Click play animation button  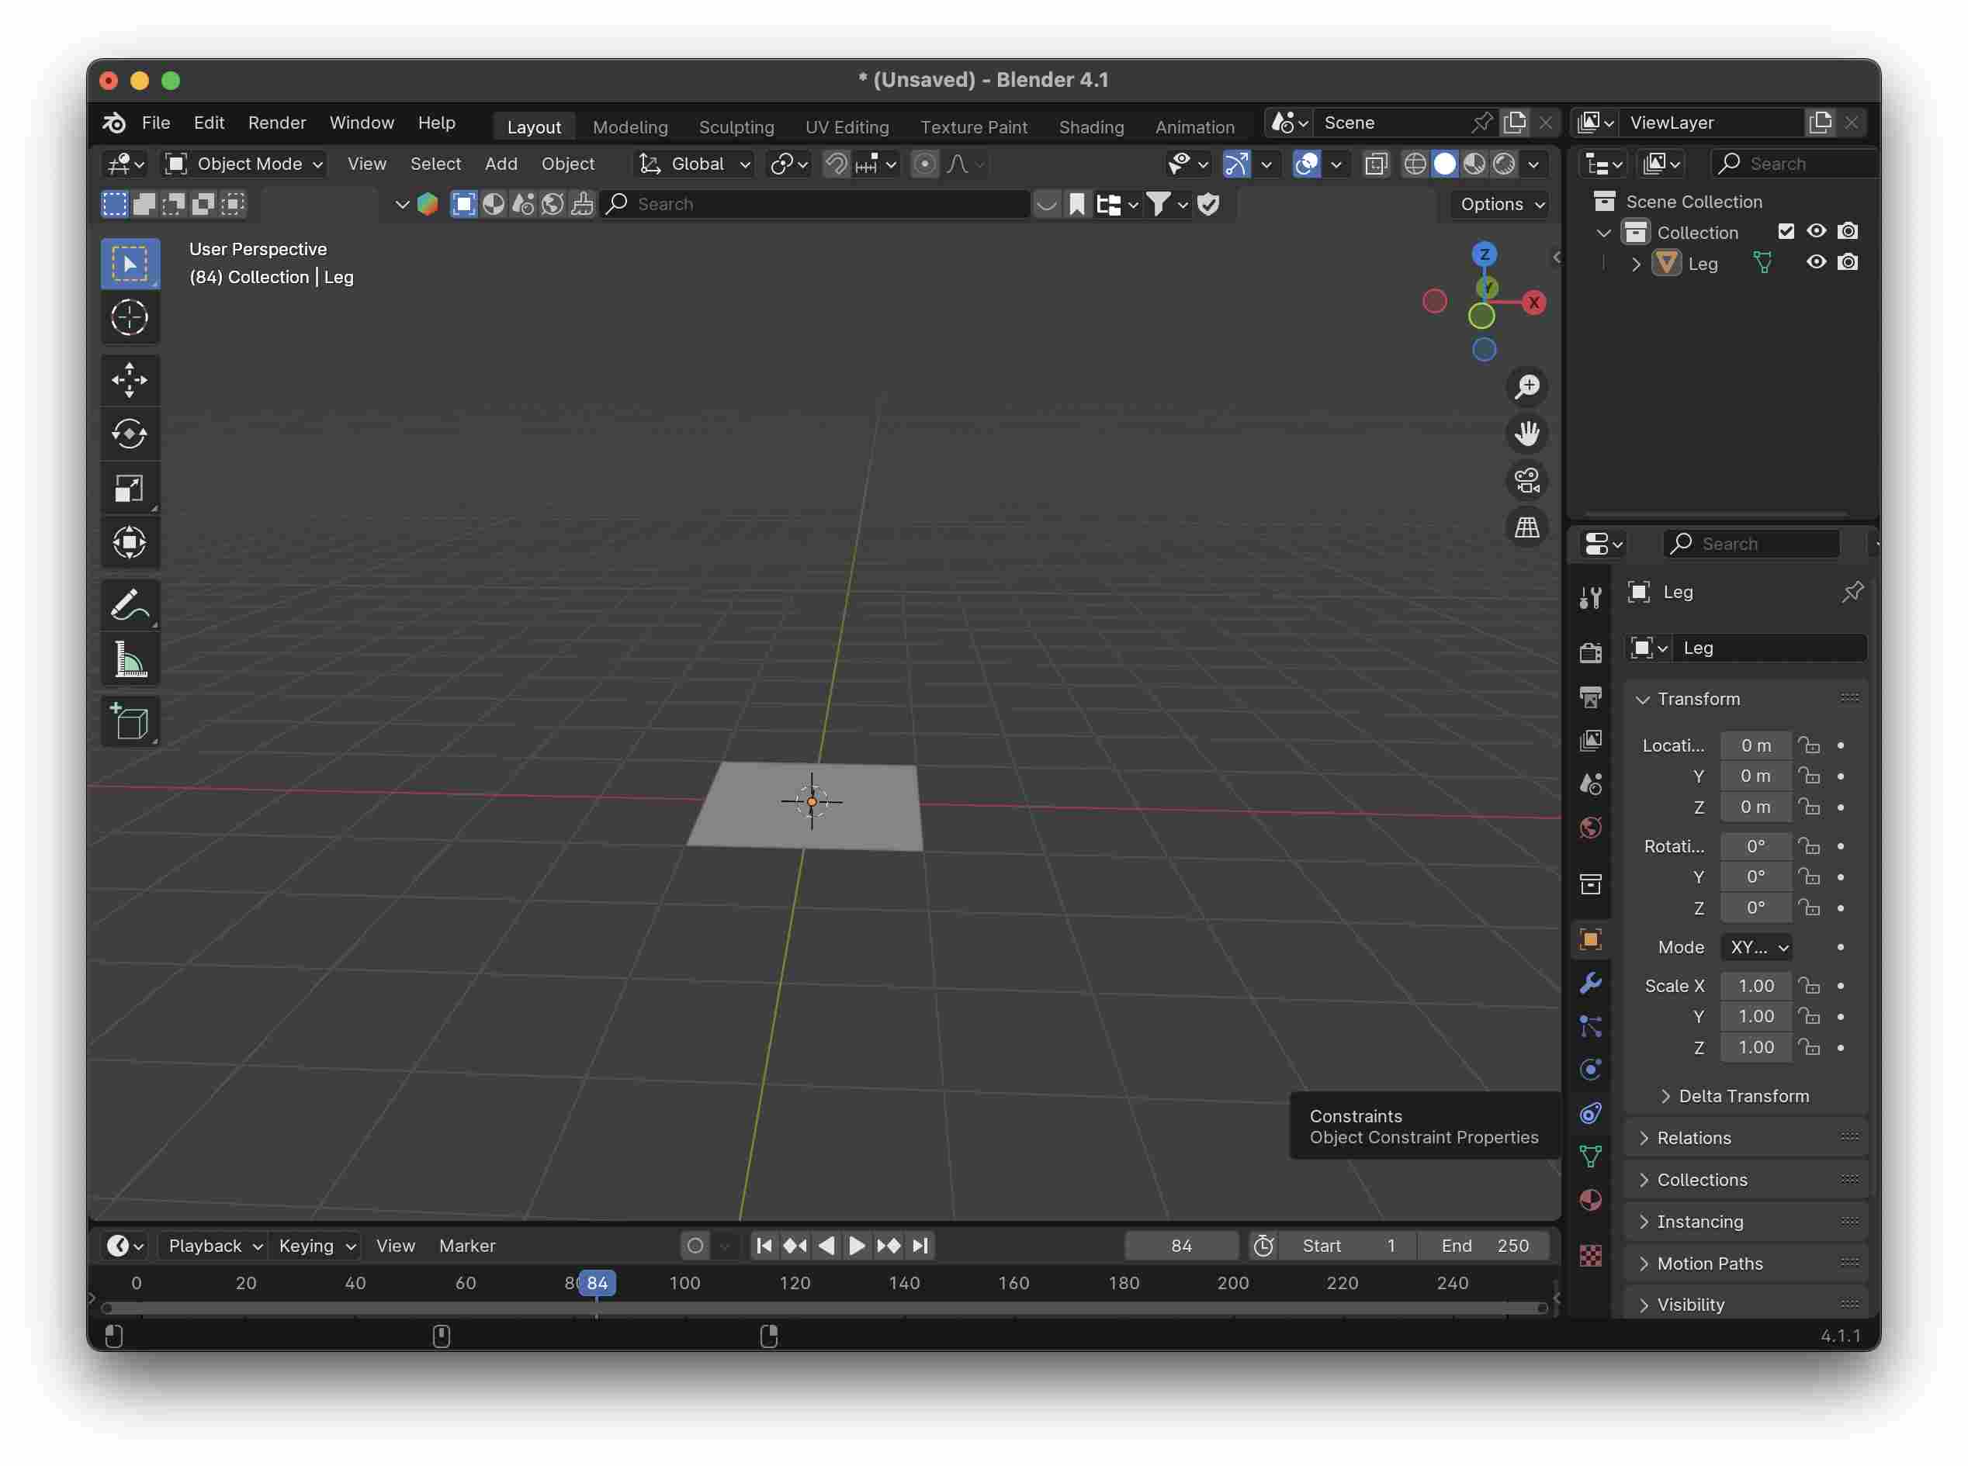(857, 1246)
